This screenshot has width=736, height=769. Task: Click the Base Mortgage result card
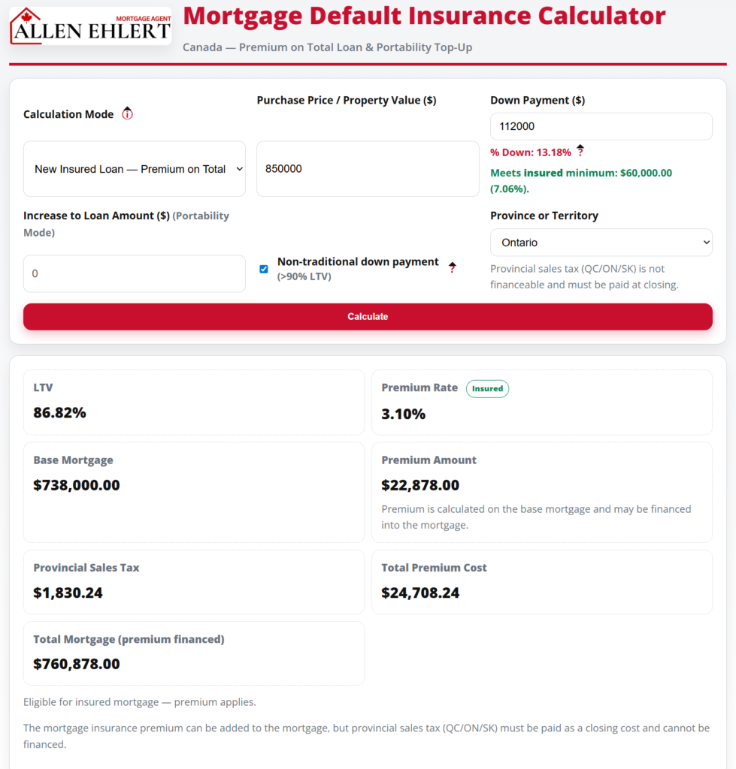click(194, 492)
